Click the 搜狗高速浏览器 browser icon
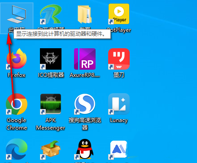Image resolution: width=197 pixels, height=163 pixels. pyautogui.click(x=85, y=104)
